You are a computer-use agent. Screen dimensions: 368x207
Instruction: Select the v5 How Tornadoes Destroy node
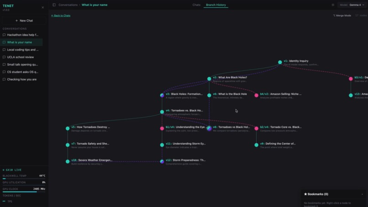[x=68, y=128]
